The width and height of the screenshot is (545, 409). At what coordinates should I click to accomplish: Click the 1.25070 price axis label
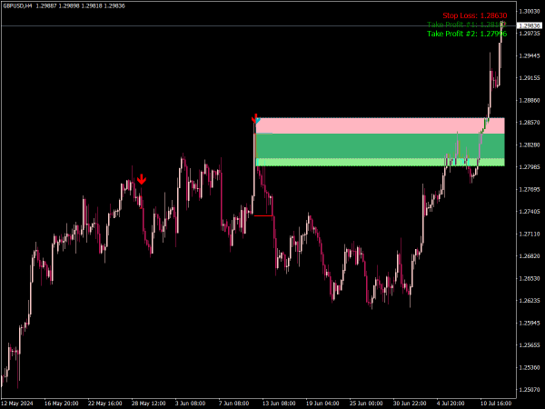530,390
